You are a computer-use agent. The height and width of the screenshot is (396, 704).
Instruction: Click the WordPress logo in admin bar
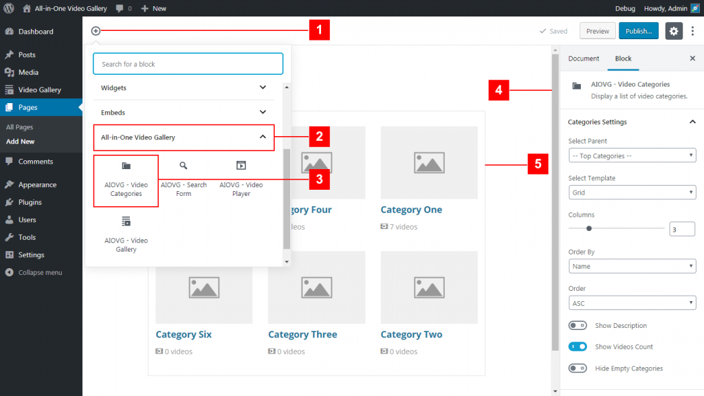tap(9, 8)
